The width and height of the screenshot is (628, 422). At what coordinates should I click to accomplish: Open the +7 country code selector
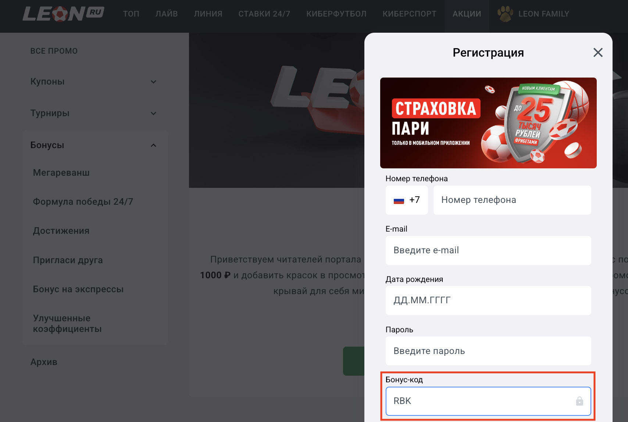pyautogui.click(x=407, y=200)
